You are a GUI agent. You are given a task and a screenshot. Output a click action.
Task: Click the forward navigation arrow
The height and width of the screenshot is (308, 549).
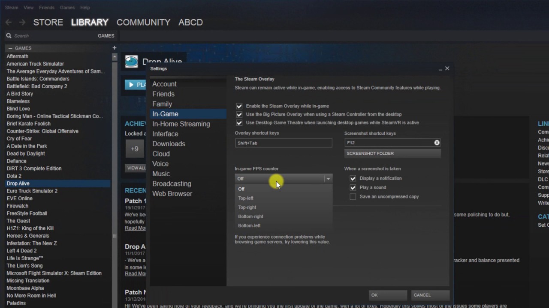(x=22, y=22)
